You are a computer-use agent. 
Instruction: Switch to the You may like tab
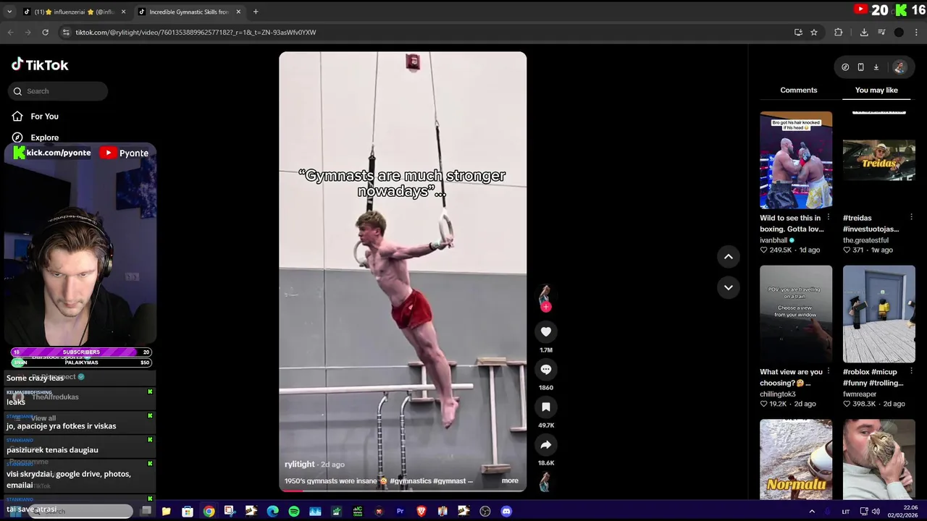(876, 90)
